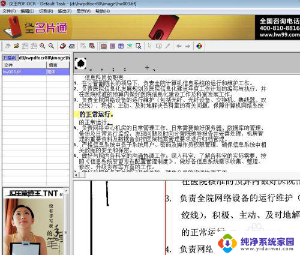Select the hw003.tif file row
The height and width of the screenshot is (255, 300).
(x=36, y=72)
